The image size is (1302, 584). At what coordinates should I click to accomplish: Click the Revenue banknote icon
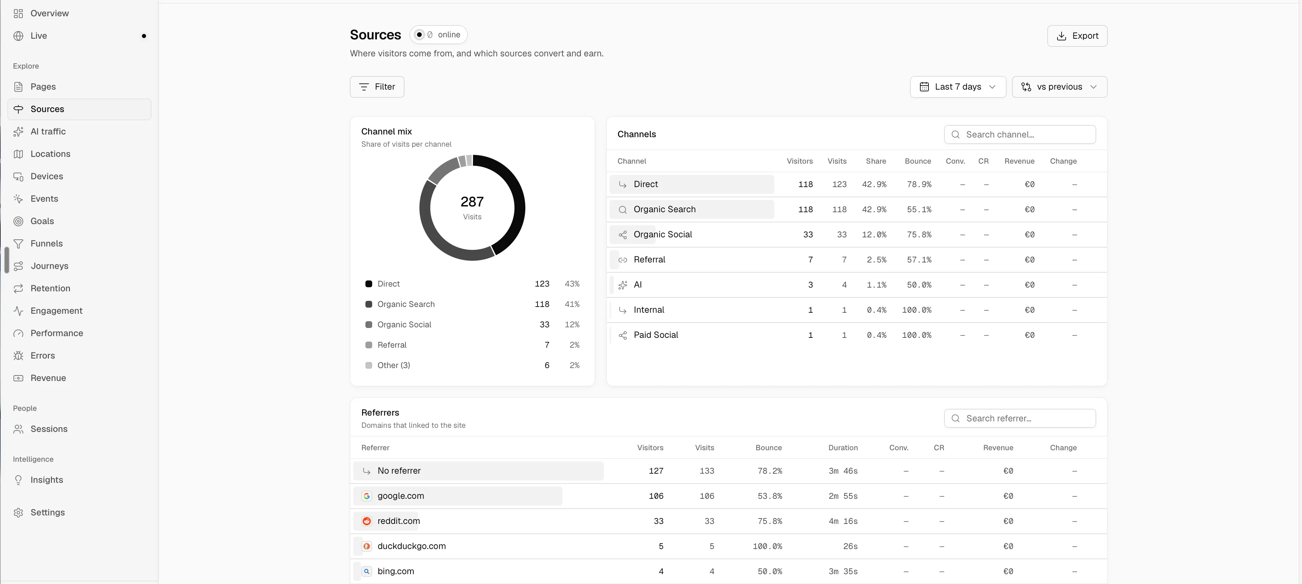[18, 378]
